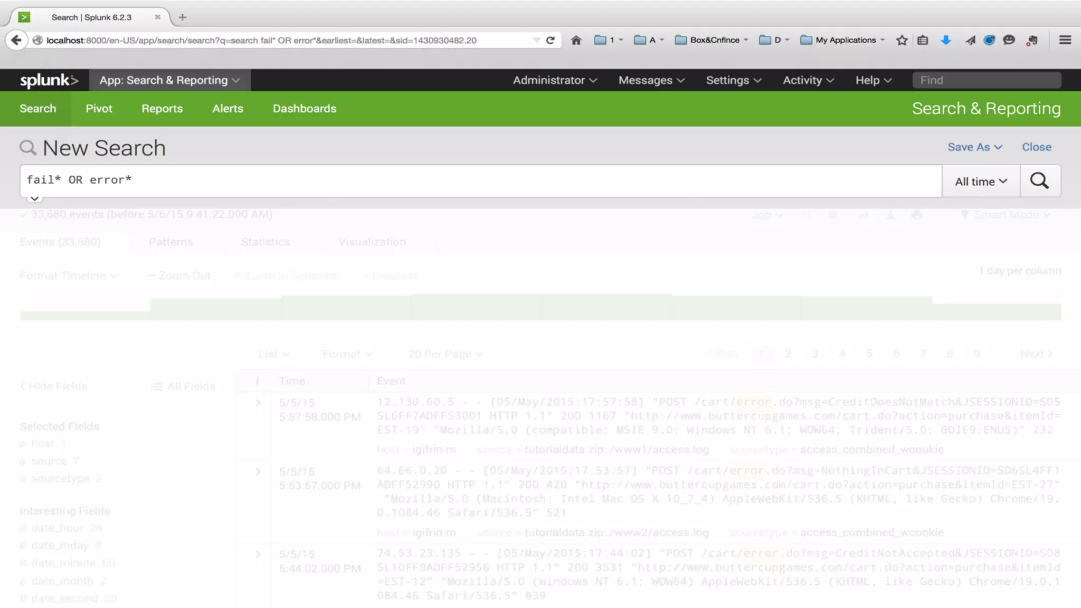Screen dimensions: 1081x608
Task: Open the Format dropdown above events
Action: pos(347,354)
